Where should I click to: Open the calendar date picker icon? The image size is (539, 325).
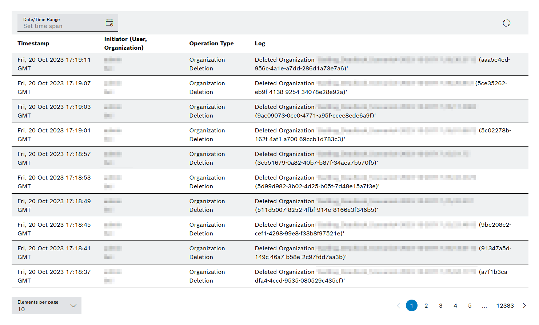click(109, 23)
